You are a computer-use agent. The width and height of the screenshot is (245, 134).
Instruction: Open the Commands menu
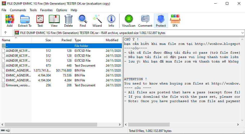pyautogui.click(x=18, y=10)
